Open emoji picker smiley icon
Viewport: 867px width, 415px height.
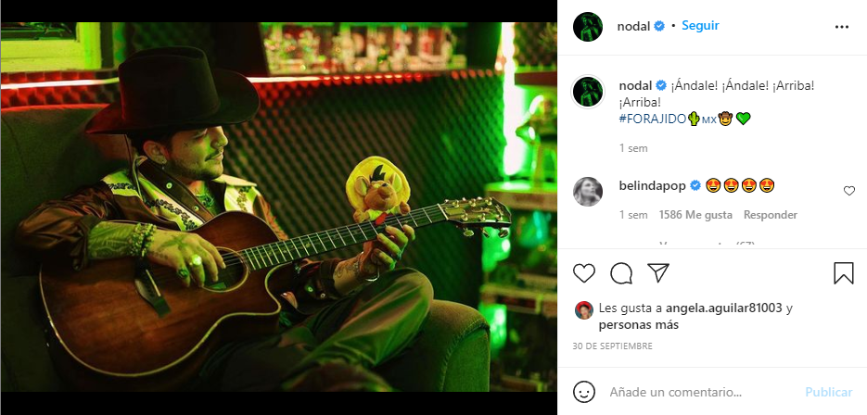pyautogui.click(x=584, y=393)
